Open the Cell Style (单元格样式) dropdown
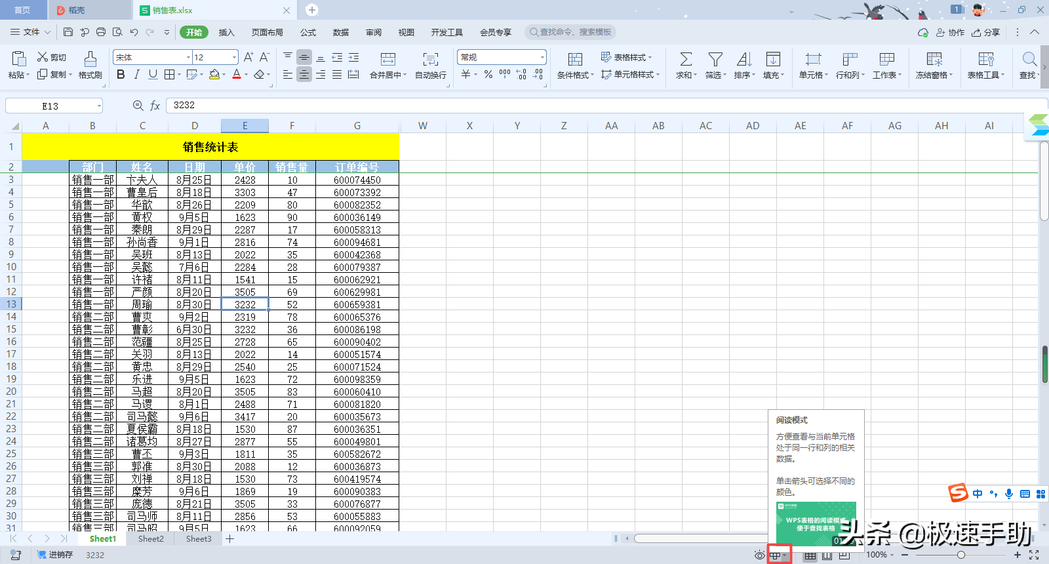 click(x=631, y=74)
